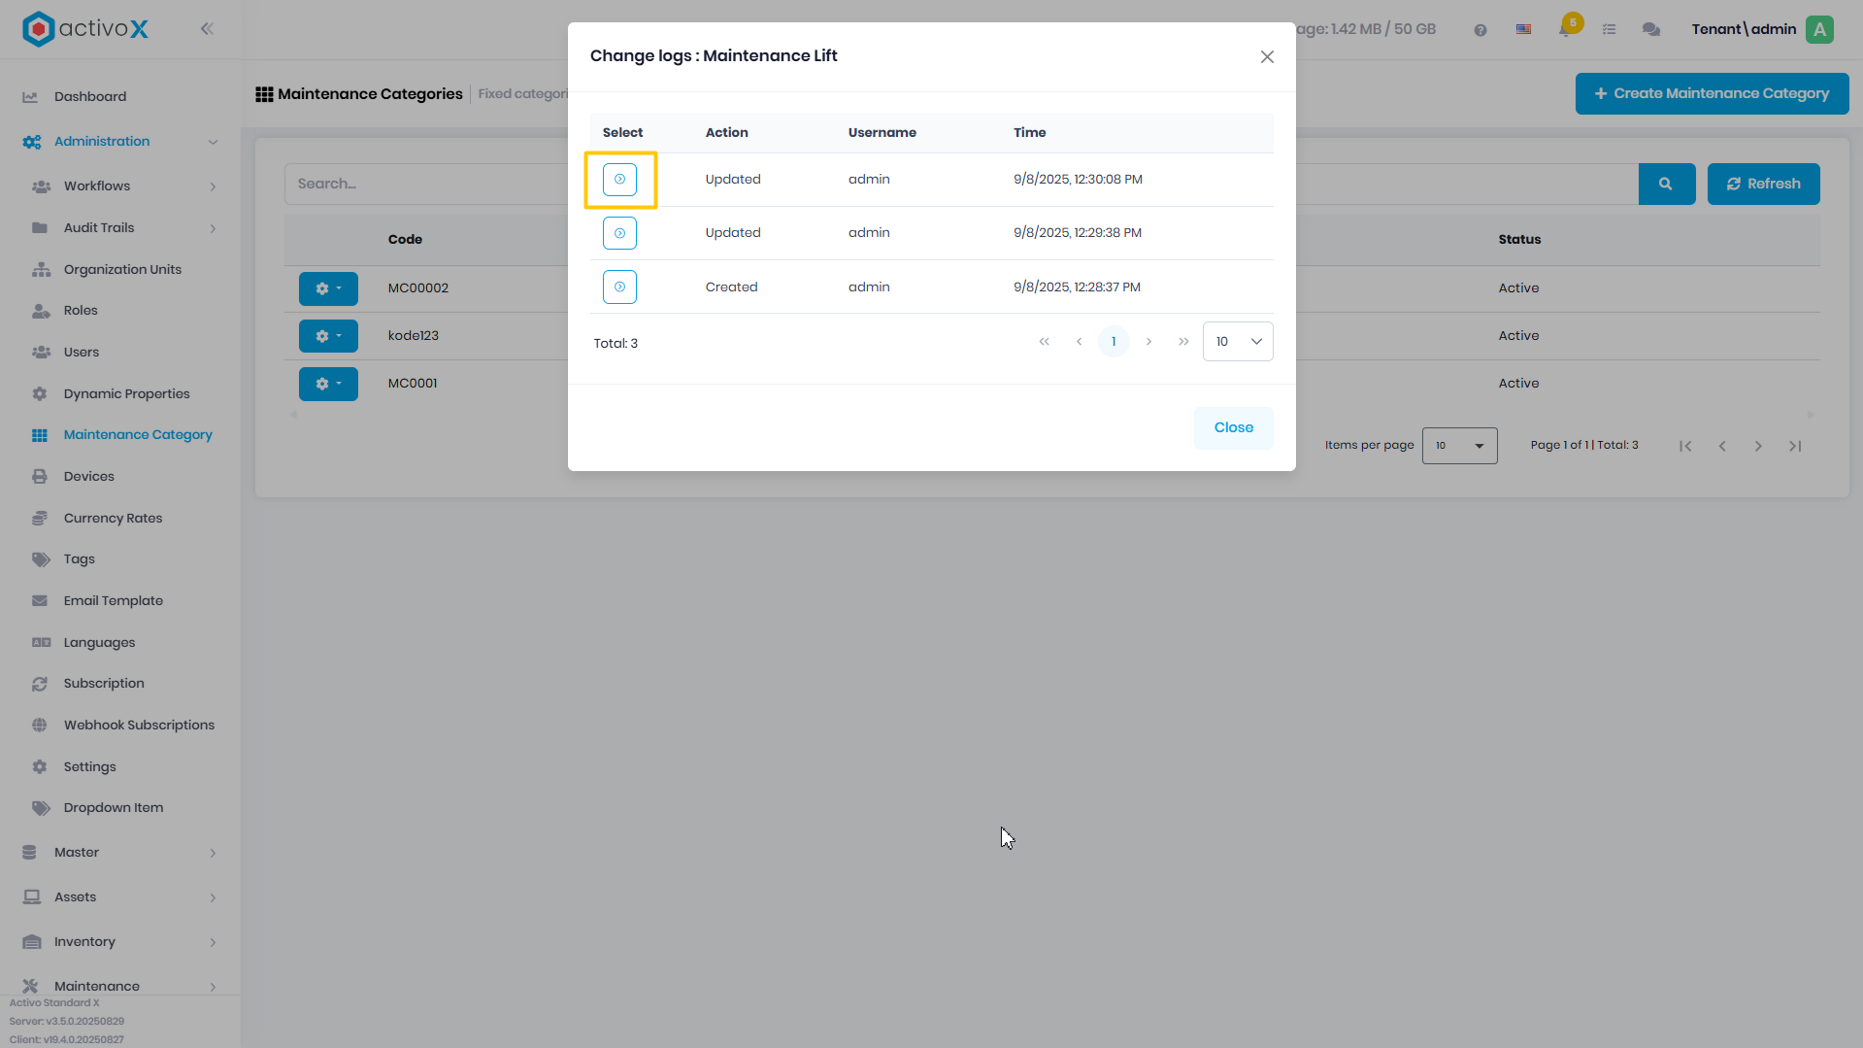Image resolution: width=1863 pixels, height=1048 pixels.
Task: Open Organization Units
Action: pyautogui.click(x=122, y=270)
